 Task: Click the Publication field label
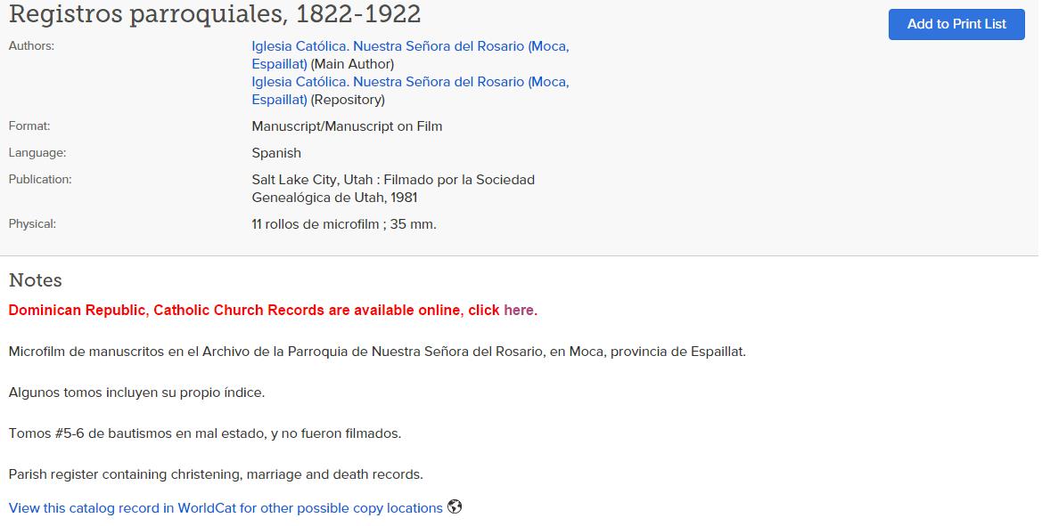(40, 179)
